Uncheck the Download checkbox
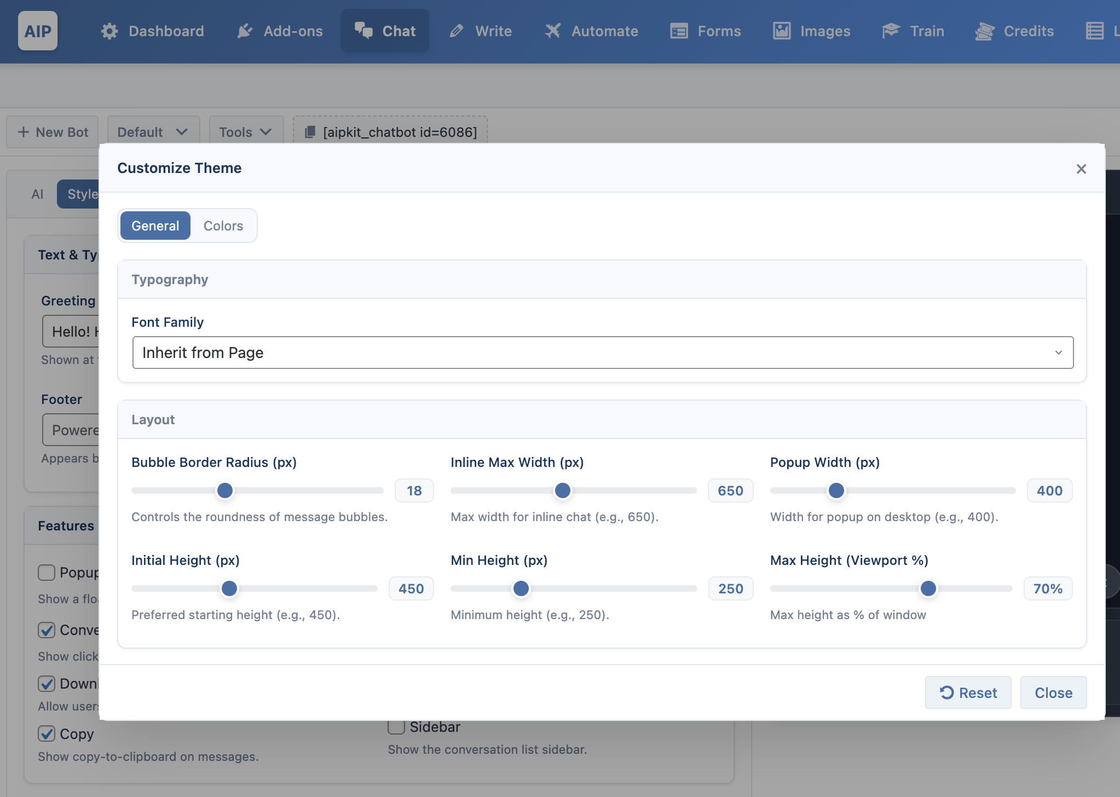 click(47, 684)
